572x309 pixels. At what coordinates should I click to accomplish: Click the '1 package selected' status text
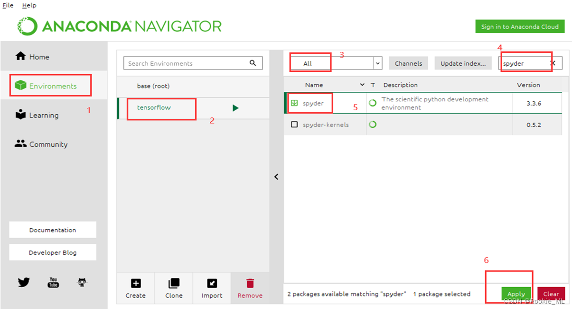pos(441,294)
